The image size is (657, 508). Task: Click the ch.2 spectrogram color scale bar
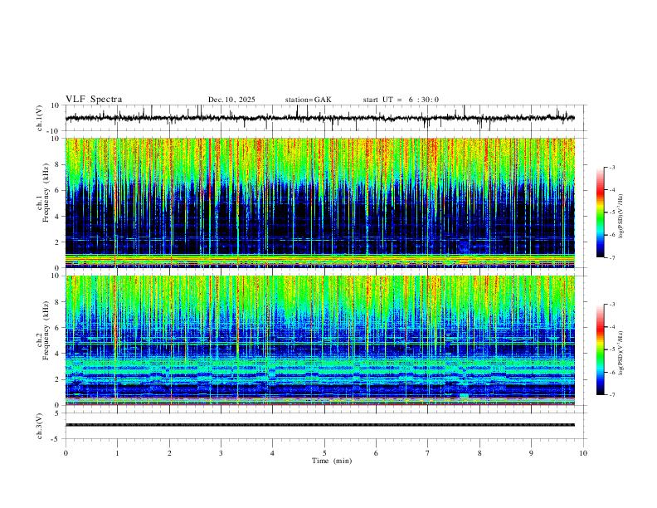pos(600,349)
